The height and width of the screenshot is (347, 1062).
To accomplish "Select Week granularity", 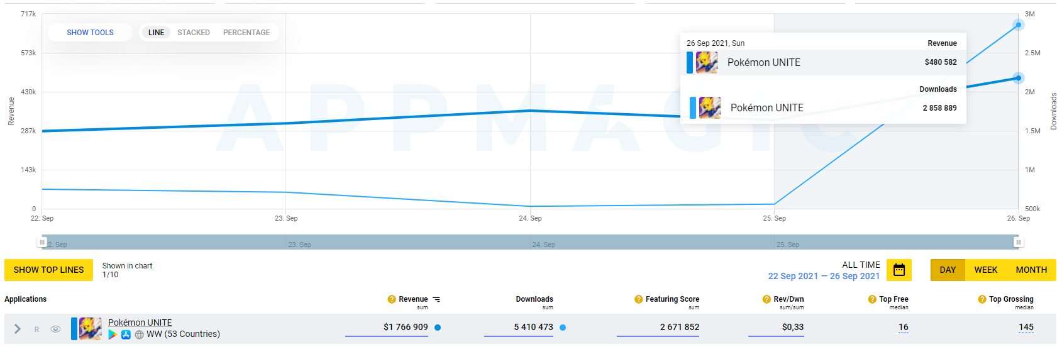I will coord(985,270).
